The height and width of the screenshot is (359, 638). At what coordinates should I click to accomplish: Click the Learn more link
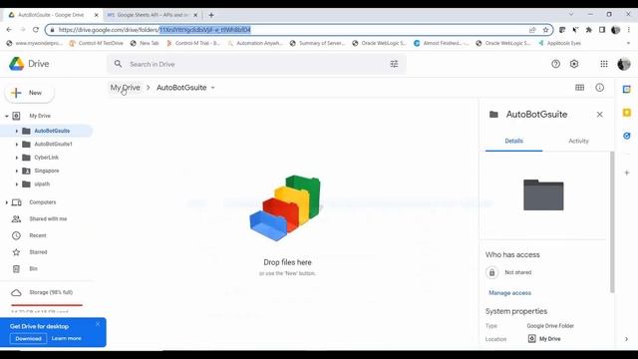tap(67, 338)
